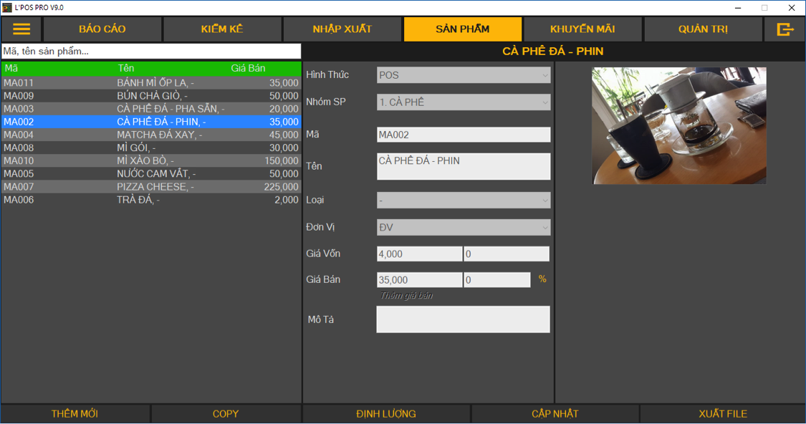The height and width of the screenshot is (424, 806).
Task: Click the product search field
Action: pos(150,52)
